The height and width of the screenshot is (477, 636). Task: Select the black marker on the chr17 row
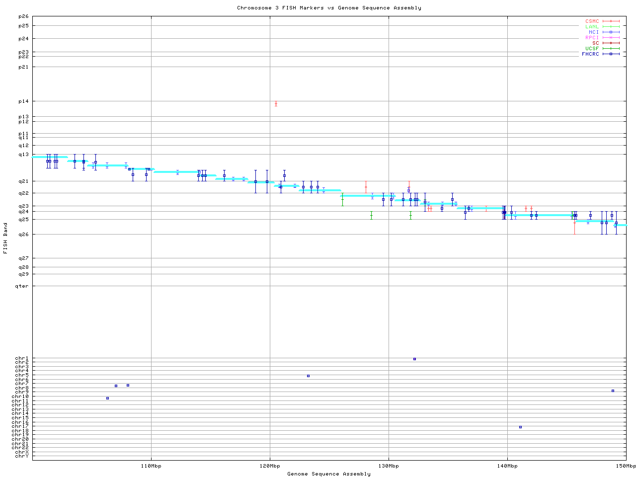(520, 427)
